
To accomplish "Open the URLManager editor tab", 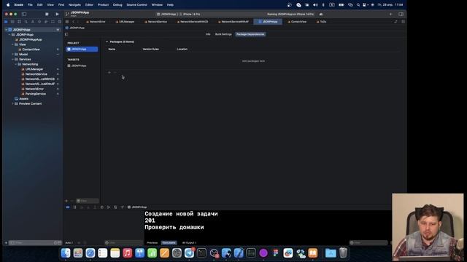I will pyautogui.click(x=125, y=22).
